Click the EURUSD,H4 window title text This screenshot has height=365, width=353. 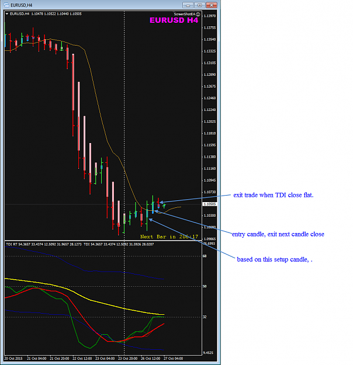tap(22, 5)
